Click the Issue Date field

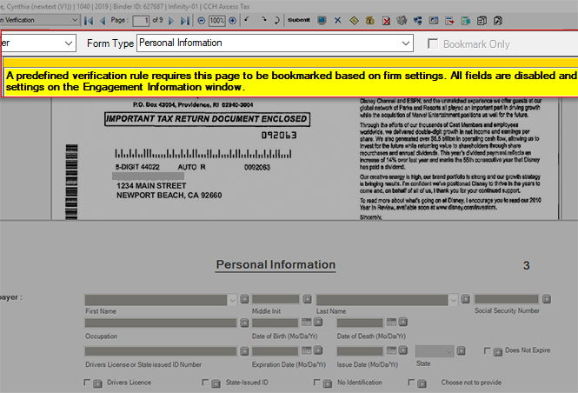360,351
